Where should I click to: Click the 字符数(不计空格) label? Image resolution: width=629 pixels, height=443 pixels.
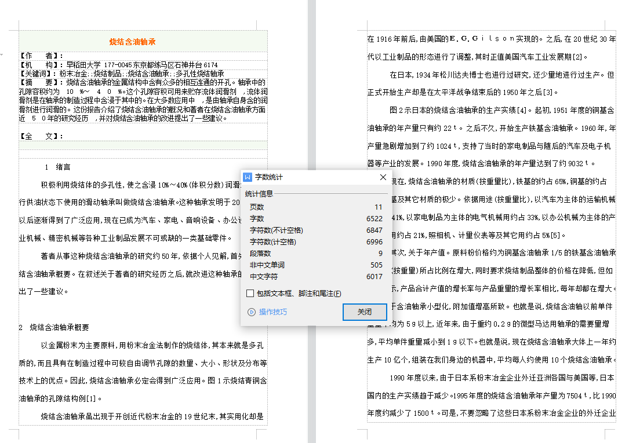pyautogui.click(x=276, y=230)
